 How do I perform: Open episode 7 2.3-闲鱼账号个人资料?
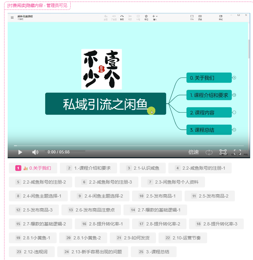173,182
